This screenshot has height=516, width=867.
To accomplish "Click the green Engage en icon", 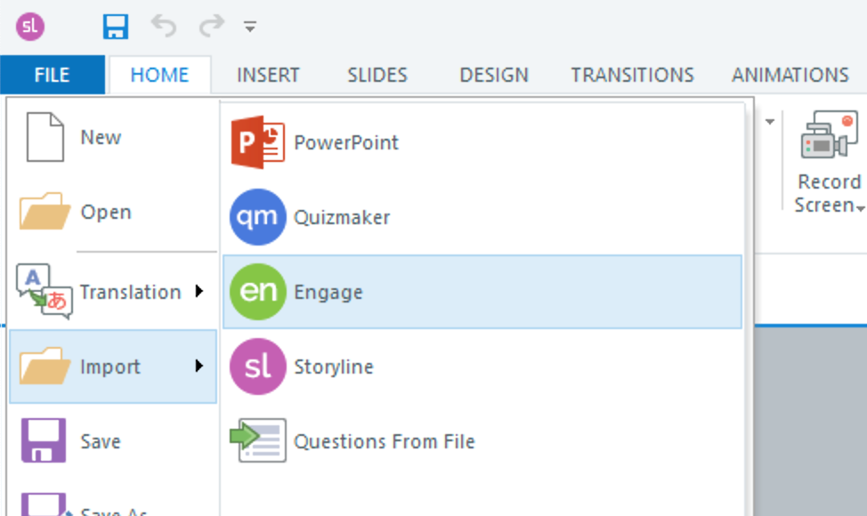I will coord(257,292).
